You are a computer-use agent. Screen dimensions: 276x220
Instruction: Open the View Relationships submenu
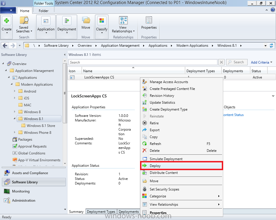(182, 204)
